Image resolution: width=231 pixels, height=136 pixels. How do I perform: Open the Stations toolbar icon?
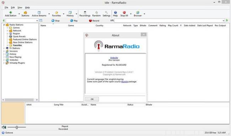25,12
